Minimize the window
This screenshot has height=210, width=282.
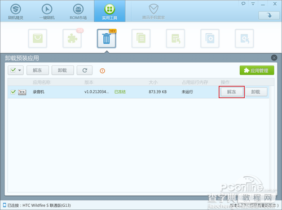[263, 4]
